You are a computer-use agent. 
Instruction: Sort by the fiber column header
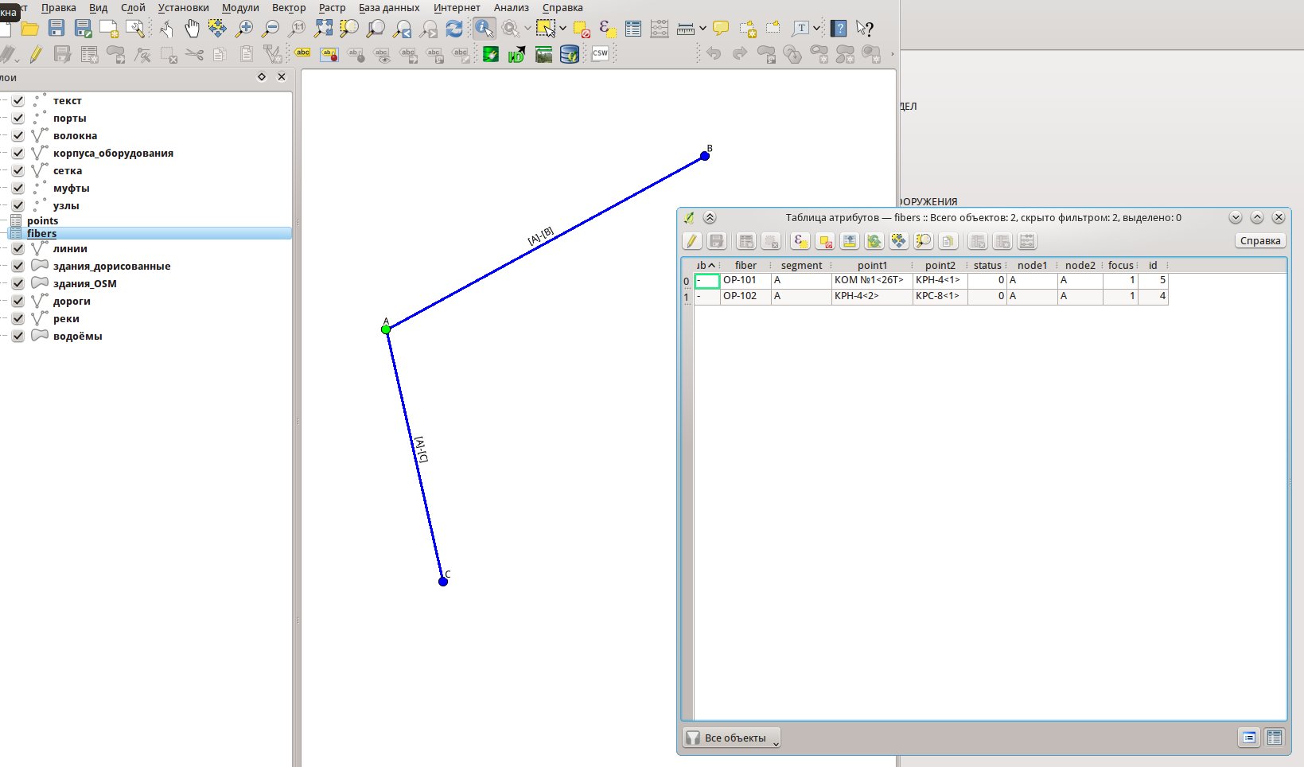coord(745,265)
